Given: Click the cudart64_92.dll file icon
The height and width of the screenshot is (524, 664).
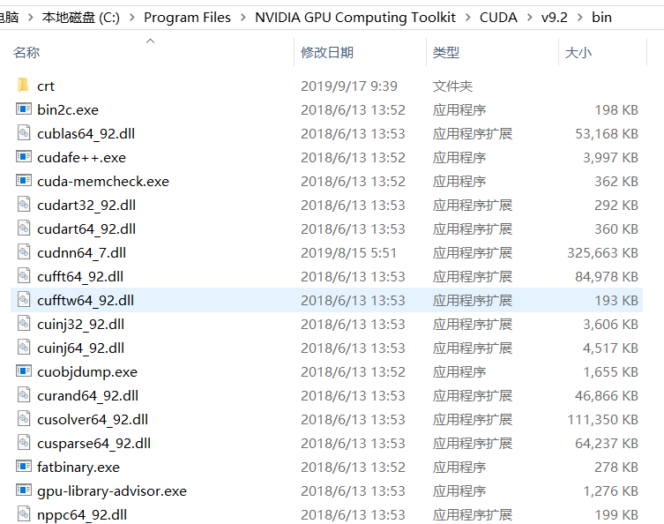Looking at the screenshot, I should pos(24,228).
